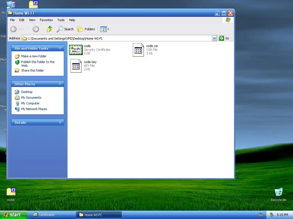Click Publish this folder to the Web
The image size is (293, 219).
coord(38,64)
